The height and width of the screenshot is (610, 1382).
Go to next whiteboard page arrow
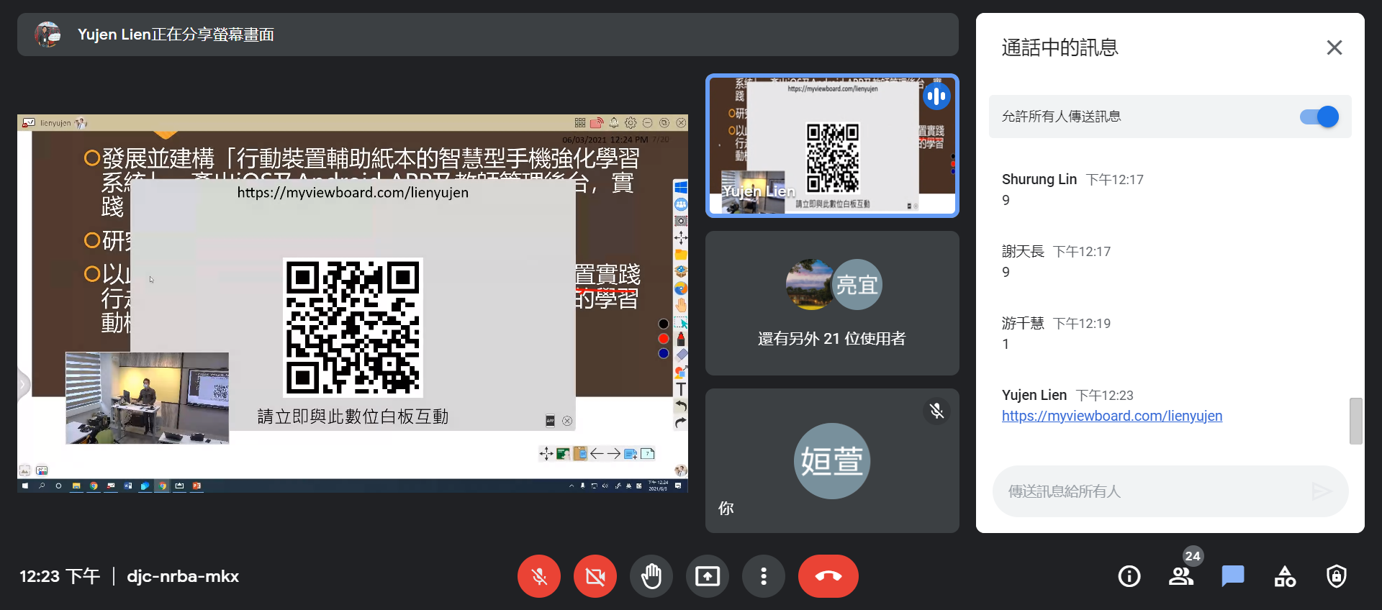[613, 454]
